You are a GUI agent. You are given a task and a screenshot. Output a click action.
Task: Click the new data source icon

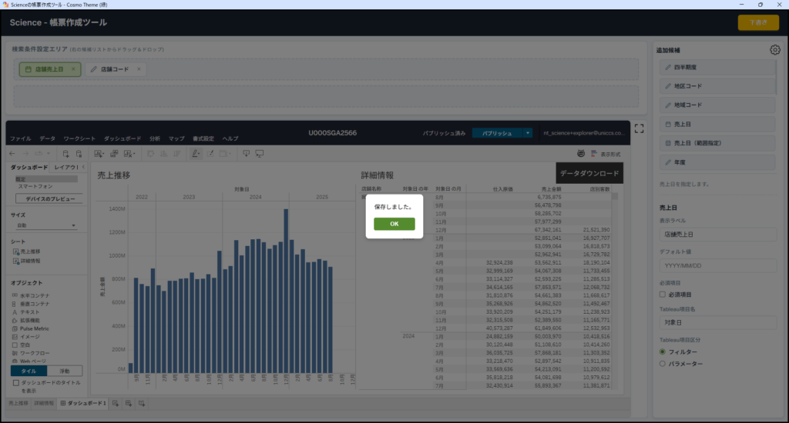65,154
